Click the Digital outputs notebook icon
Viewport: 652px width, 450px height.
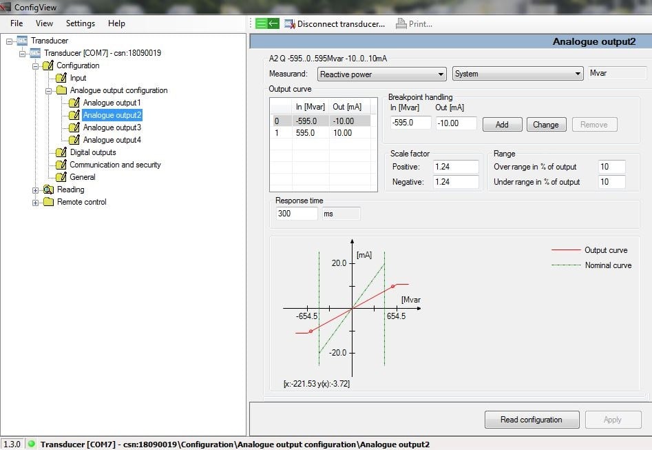tap(62, 152)
